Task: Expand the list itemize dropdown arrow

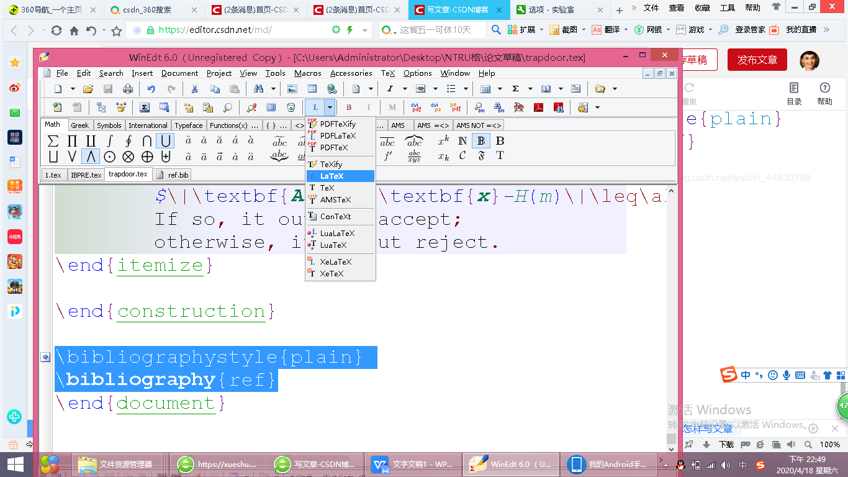Action: click(x=465, y=89)
